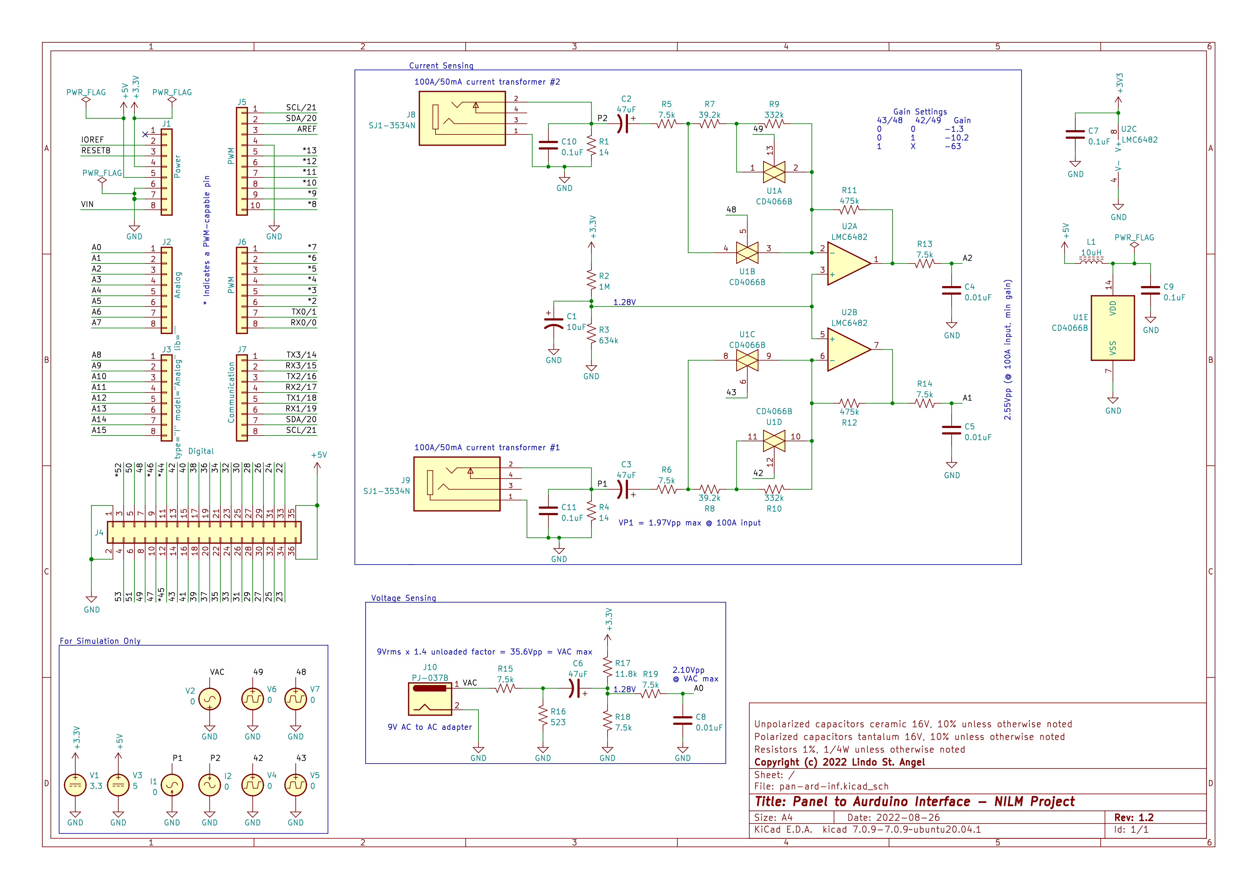Image resolution: width=1257 pixels, height=889 pixels.
Task: Click the J1 Power connector body
Action: 166,172
